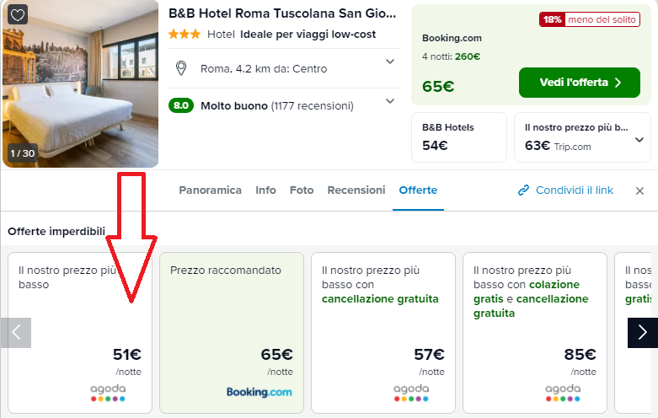Click the Condividi il link link
This screenshot has width=658, height=418.
tap(575, 190)
